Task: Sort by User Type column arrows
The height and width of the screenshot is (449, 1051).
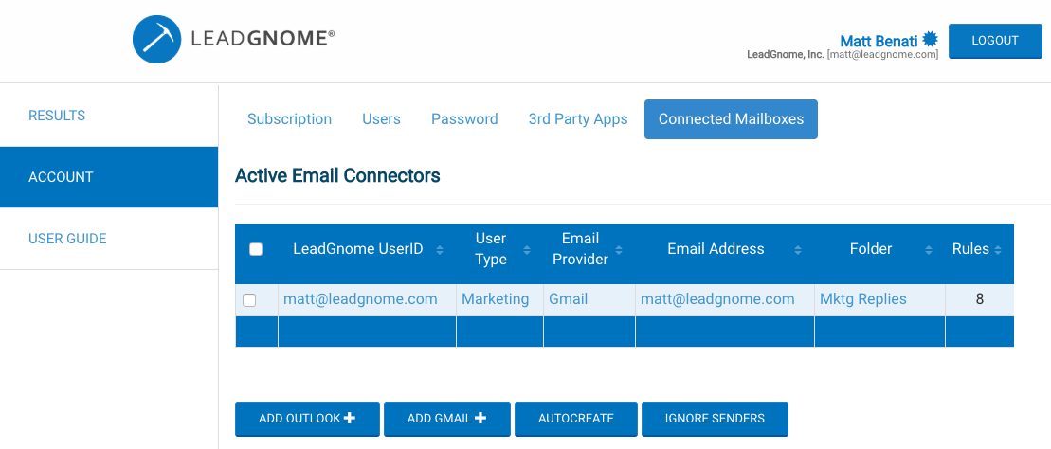Action: [x=527, y=250]
